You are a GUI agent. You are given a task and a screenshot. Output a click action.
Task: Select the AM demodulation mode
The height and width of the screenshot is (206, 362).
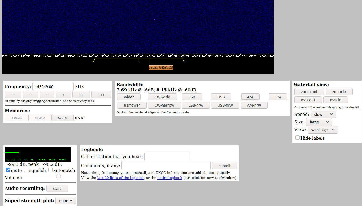[250, 97]
